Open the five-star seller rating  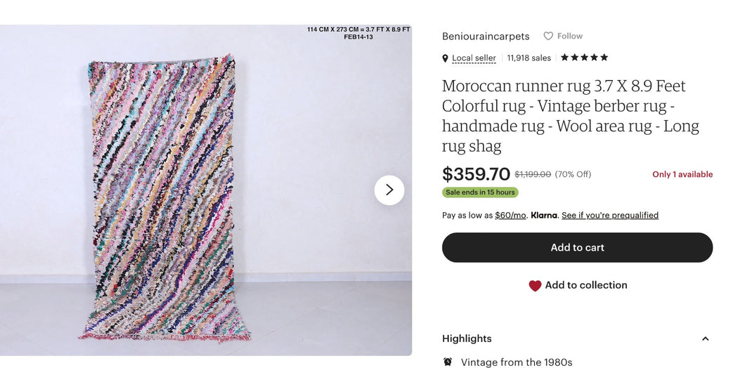(584, 58)
